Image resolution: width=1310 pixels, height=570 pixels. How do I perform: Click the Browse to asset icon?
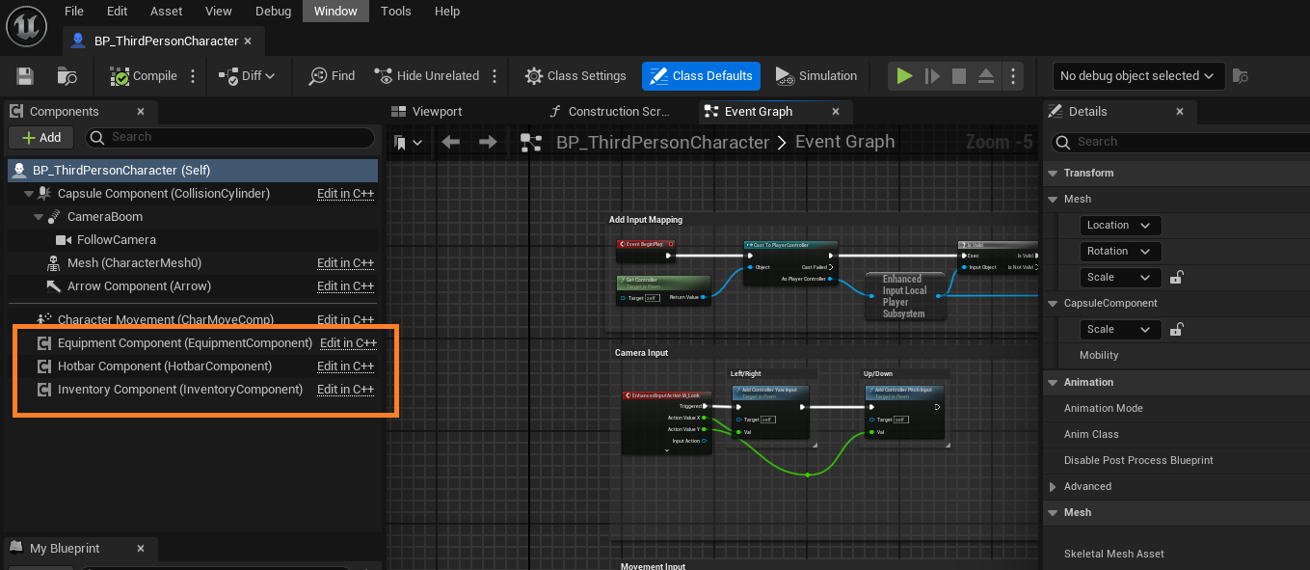click(x=67, y=76)
